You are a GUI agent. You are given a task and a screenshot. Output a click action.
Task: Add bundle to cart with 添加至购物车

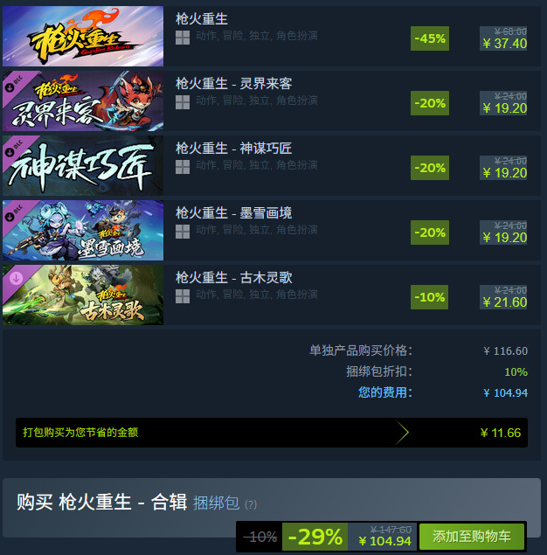pyautogui.click(x=472, y=537)
